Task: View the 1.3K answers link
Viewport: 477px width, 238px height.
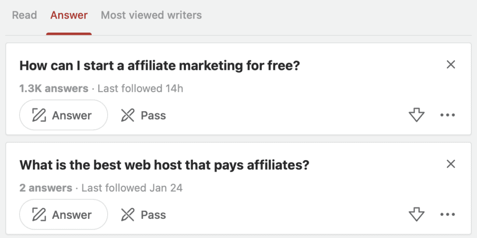Action: coord(54,88)
